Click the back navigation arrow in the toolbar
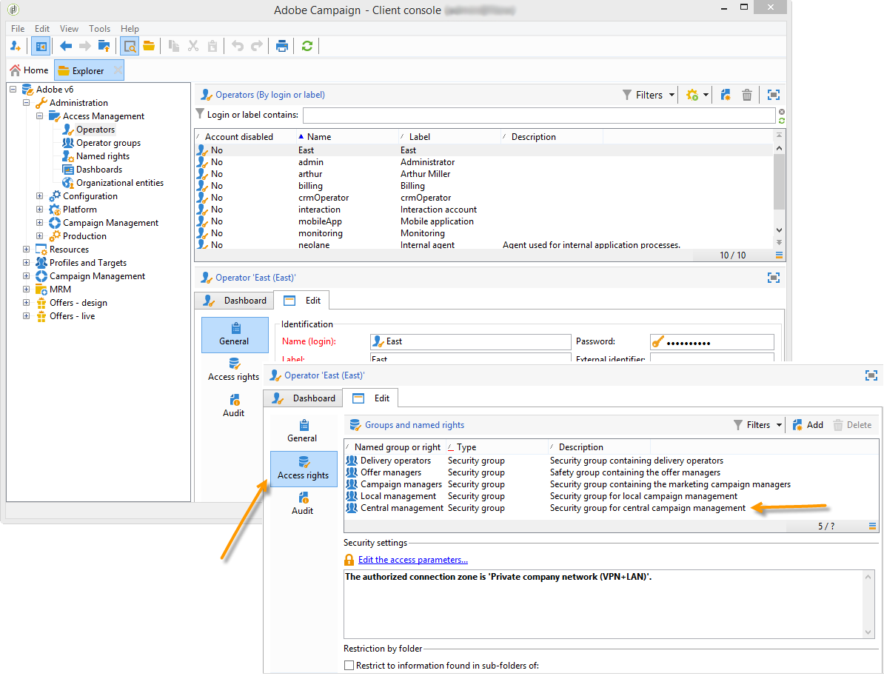 point(66,46)
